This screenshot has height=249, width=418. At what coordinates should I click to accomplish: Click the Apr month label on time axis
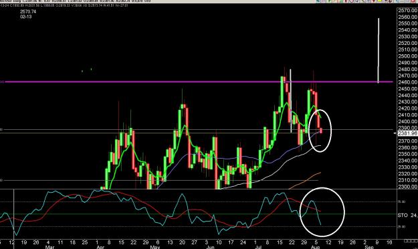coord(100,247)
